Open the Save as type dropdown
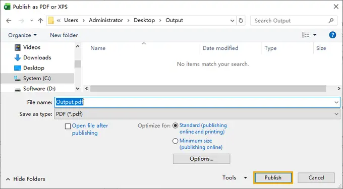 [x=197, y=114]
